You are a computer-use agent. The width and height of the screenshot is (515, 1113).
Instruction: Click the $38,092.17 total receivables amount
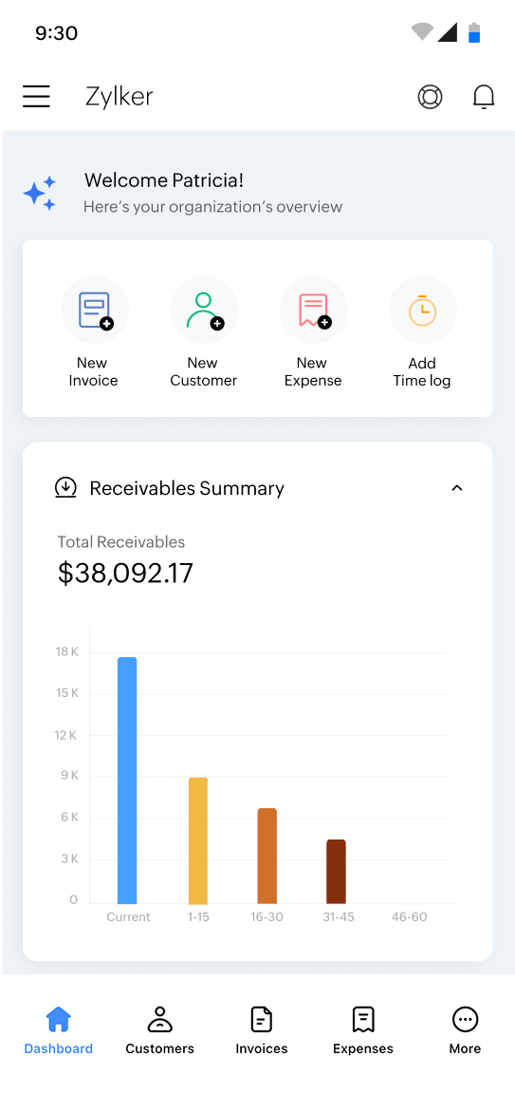pyautogui.click(x=125, y=574)
